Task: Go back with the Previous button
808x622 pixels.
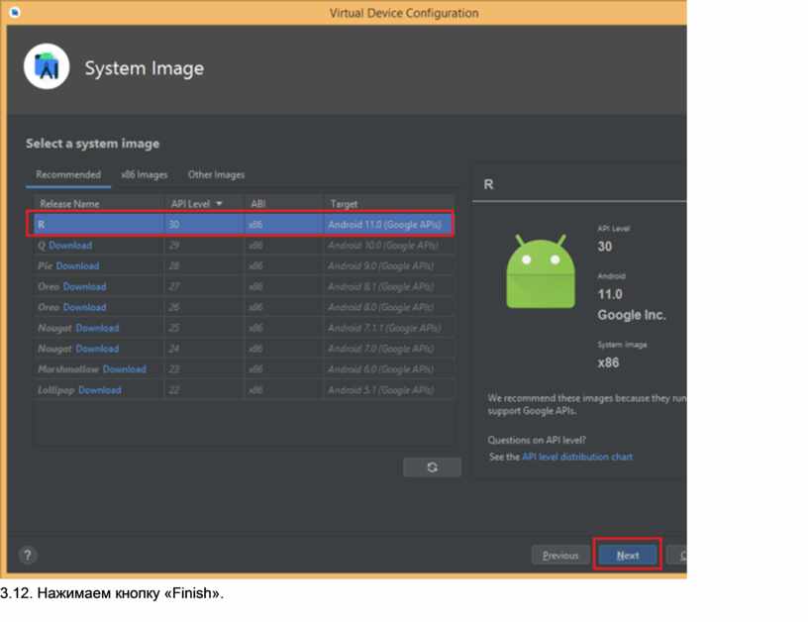Action: point(560,556)
